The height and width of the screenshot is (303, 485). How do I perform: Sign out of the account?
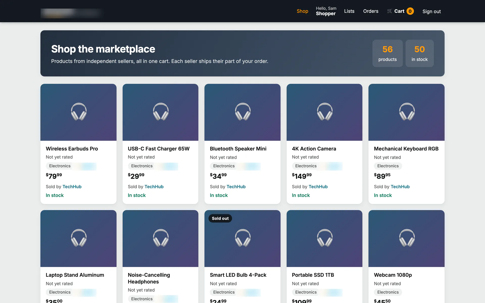click(431, 11)
